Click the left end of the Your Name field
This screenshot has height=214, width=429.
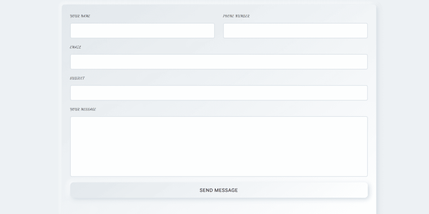point(76,31)
